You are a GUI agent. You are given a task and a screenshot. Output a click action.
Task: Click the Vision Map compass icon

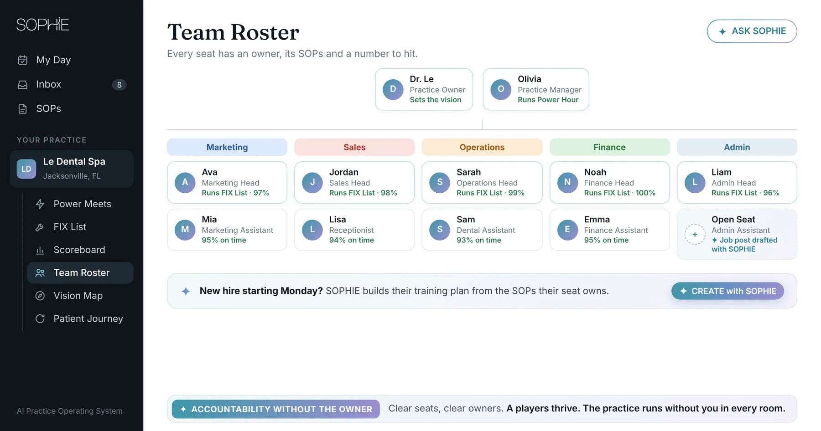[x=40, y=296]
